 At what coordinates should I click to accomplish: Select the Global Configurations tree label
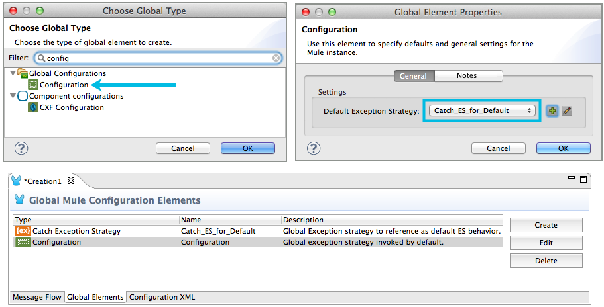pyautogui.click(x=68, y=73)
